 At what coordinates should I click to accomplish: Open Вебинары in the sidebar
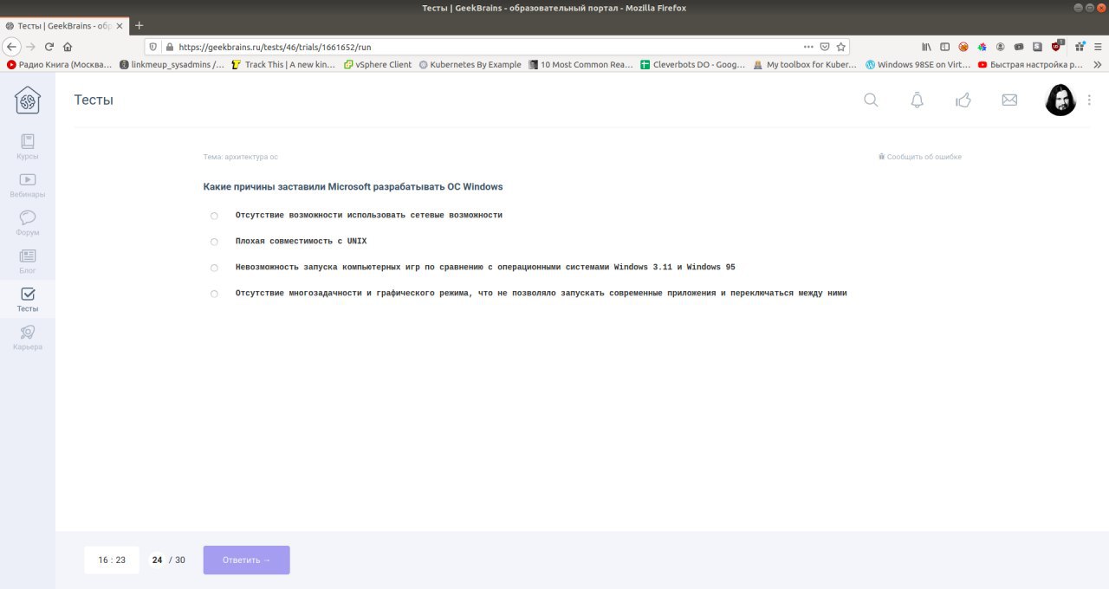[x=28, y=184]
